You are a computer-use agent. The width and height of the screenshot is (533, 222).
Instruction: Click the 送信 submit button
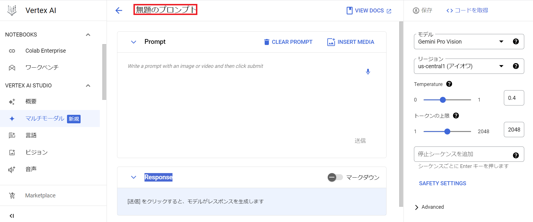[x=360, y=141]
